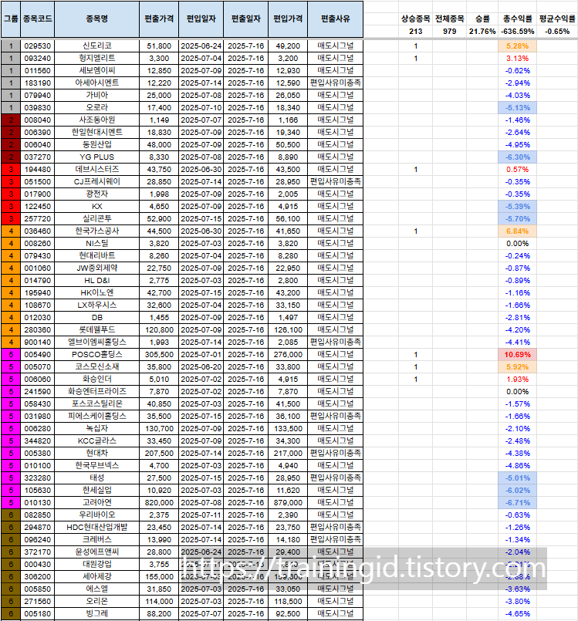Click the stock name POSCO홀딩스
This screenshot has width=578, height=621.
click(x=97, y=354)
